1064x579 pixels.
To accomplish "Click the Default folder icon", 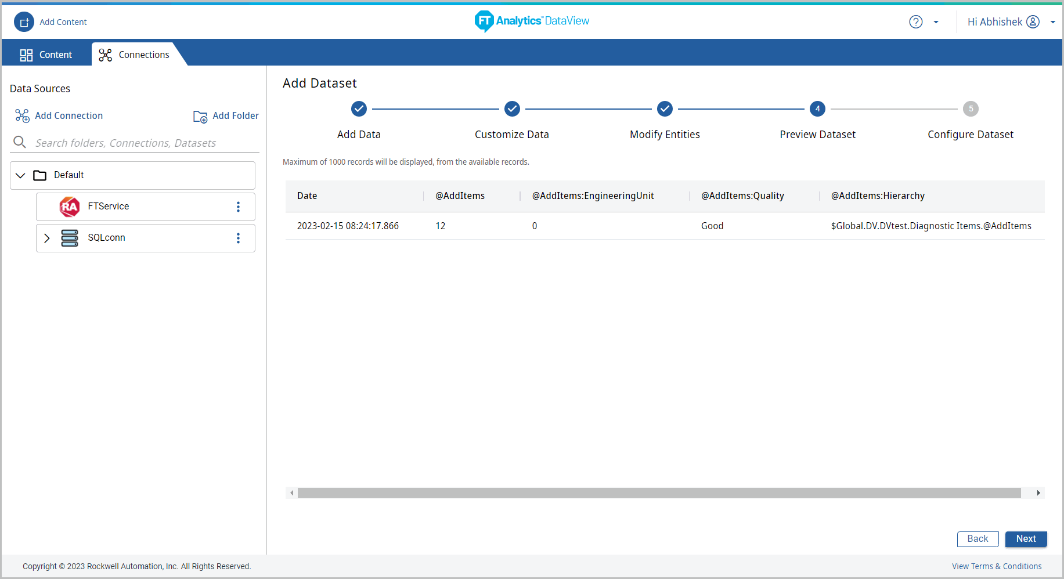I will tap(40, 175).
